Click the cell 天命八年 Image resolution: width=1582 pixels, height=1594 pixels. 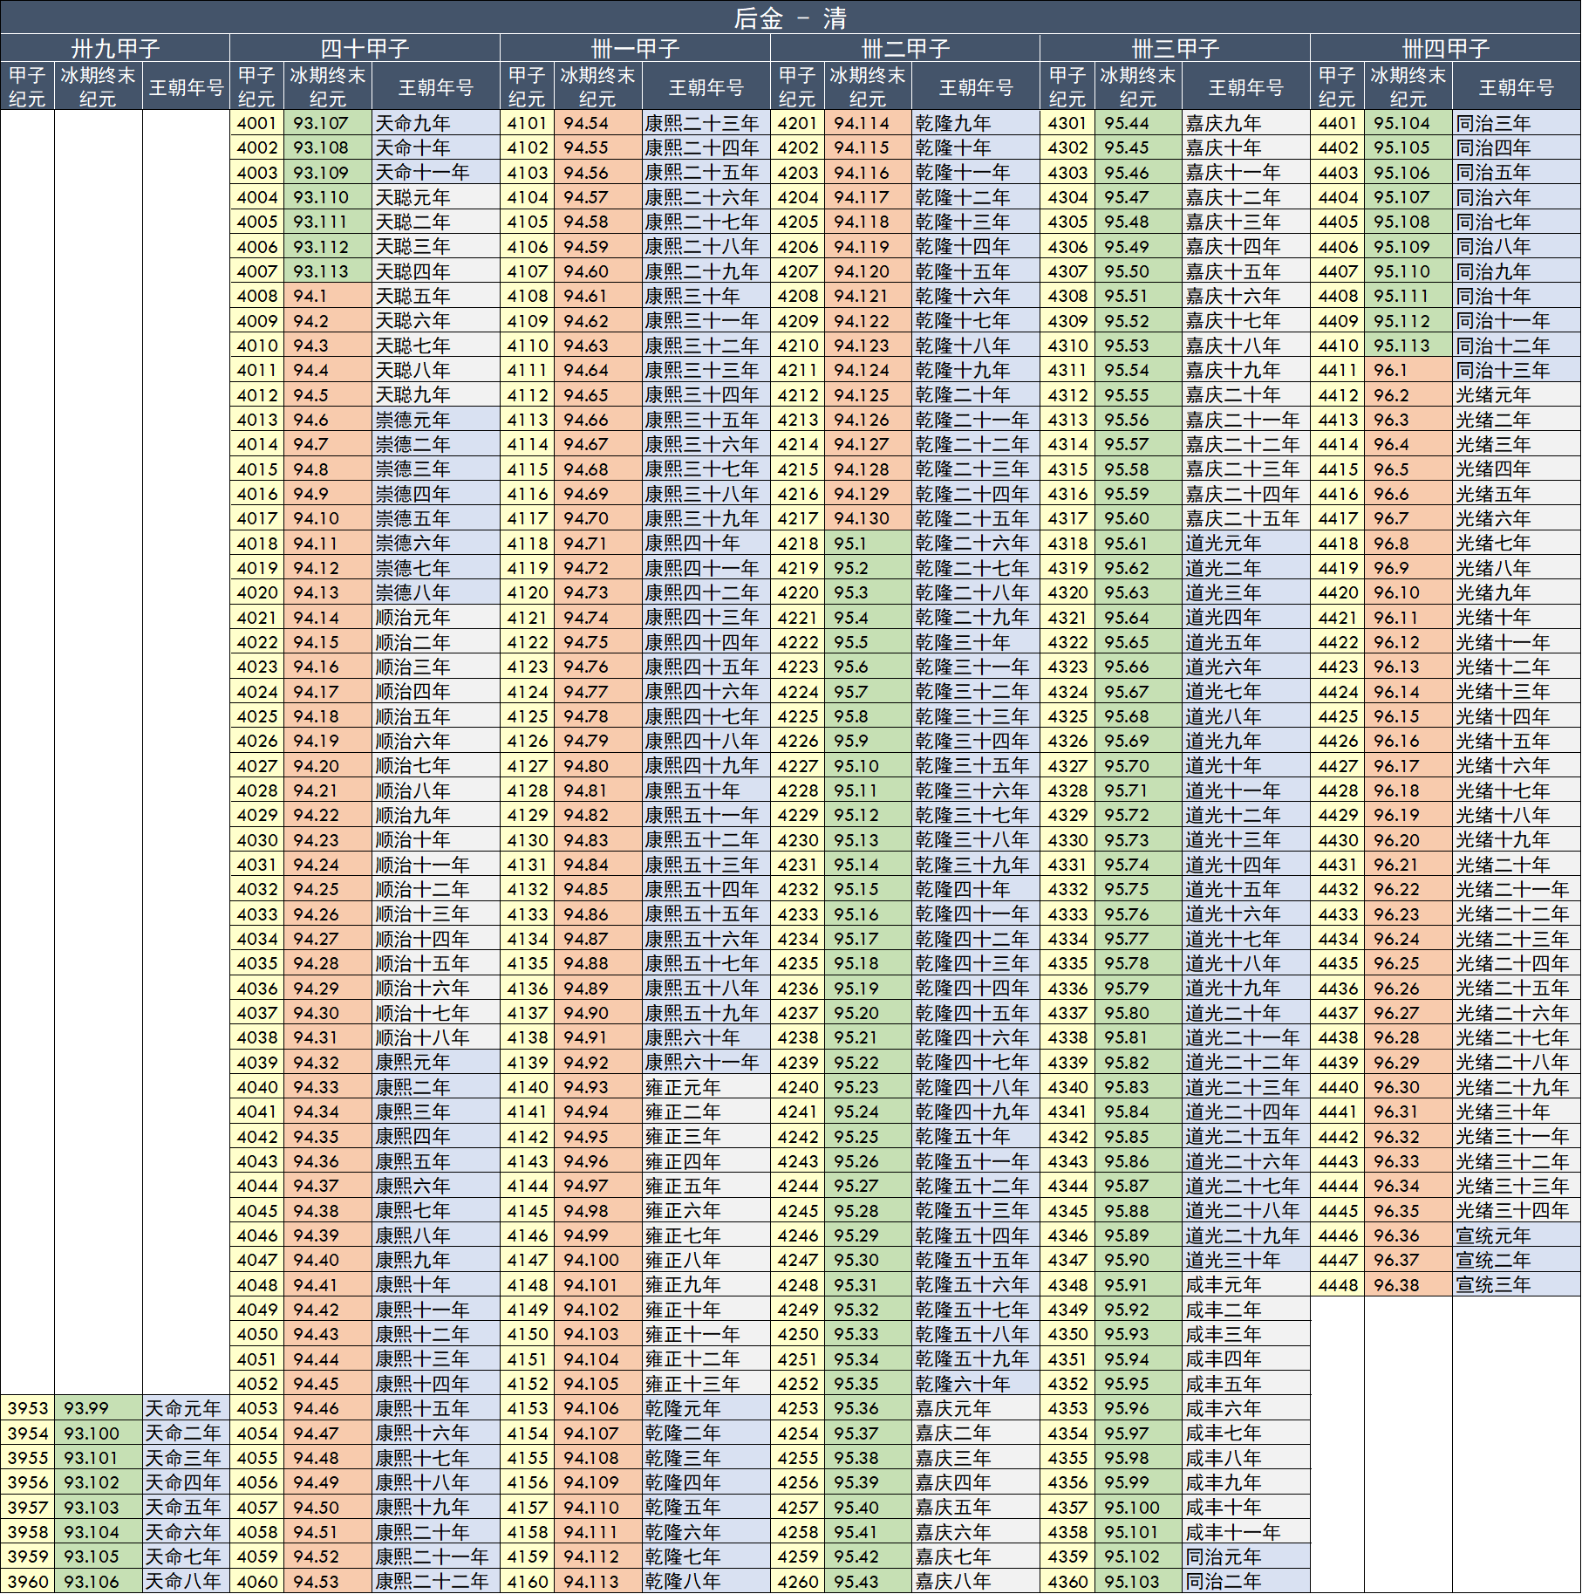pos(186,1581)
